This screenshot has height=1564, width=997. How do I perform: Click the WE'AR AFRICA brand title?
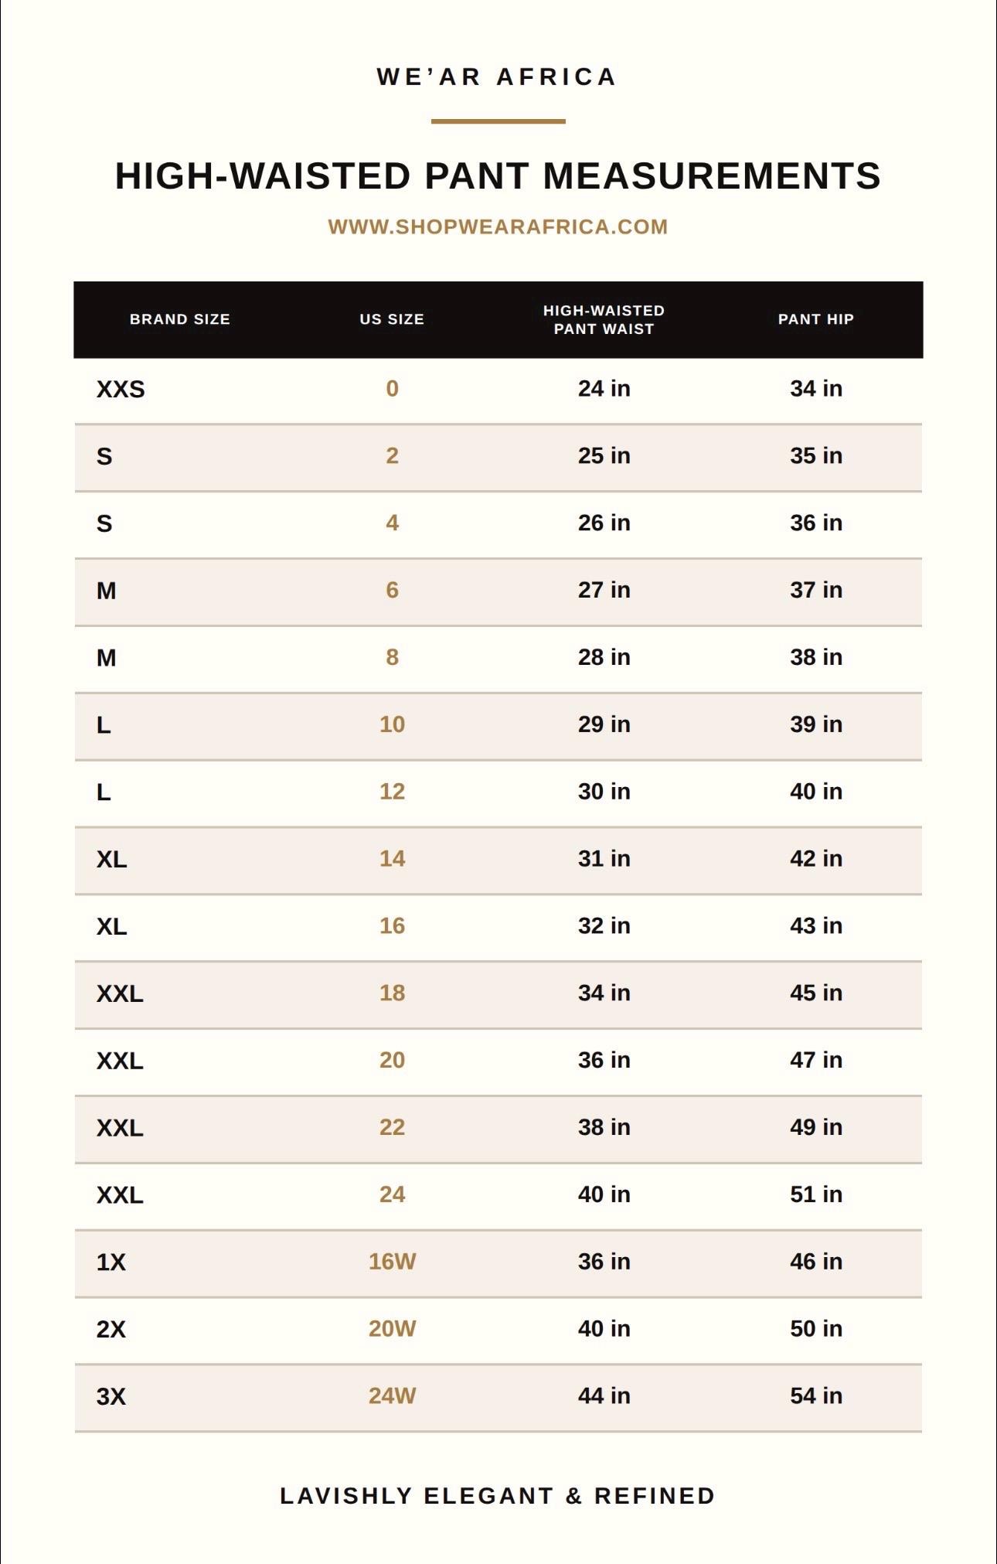click(497, 77)
